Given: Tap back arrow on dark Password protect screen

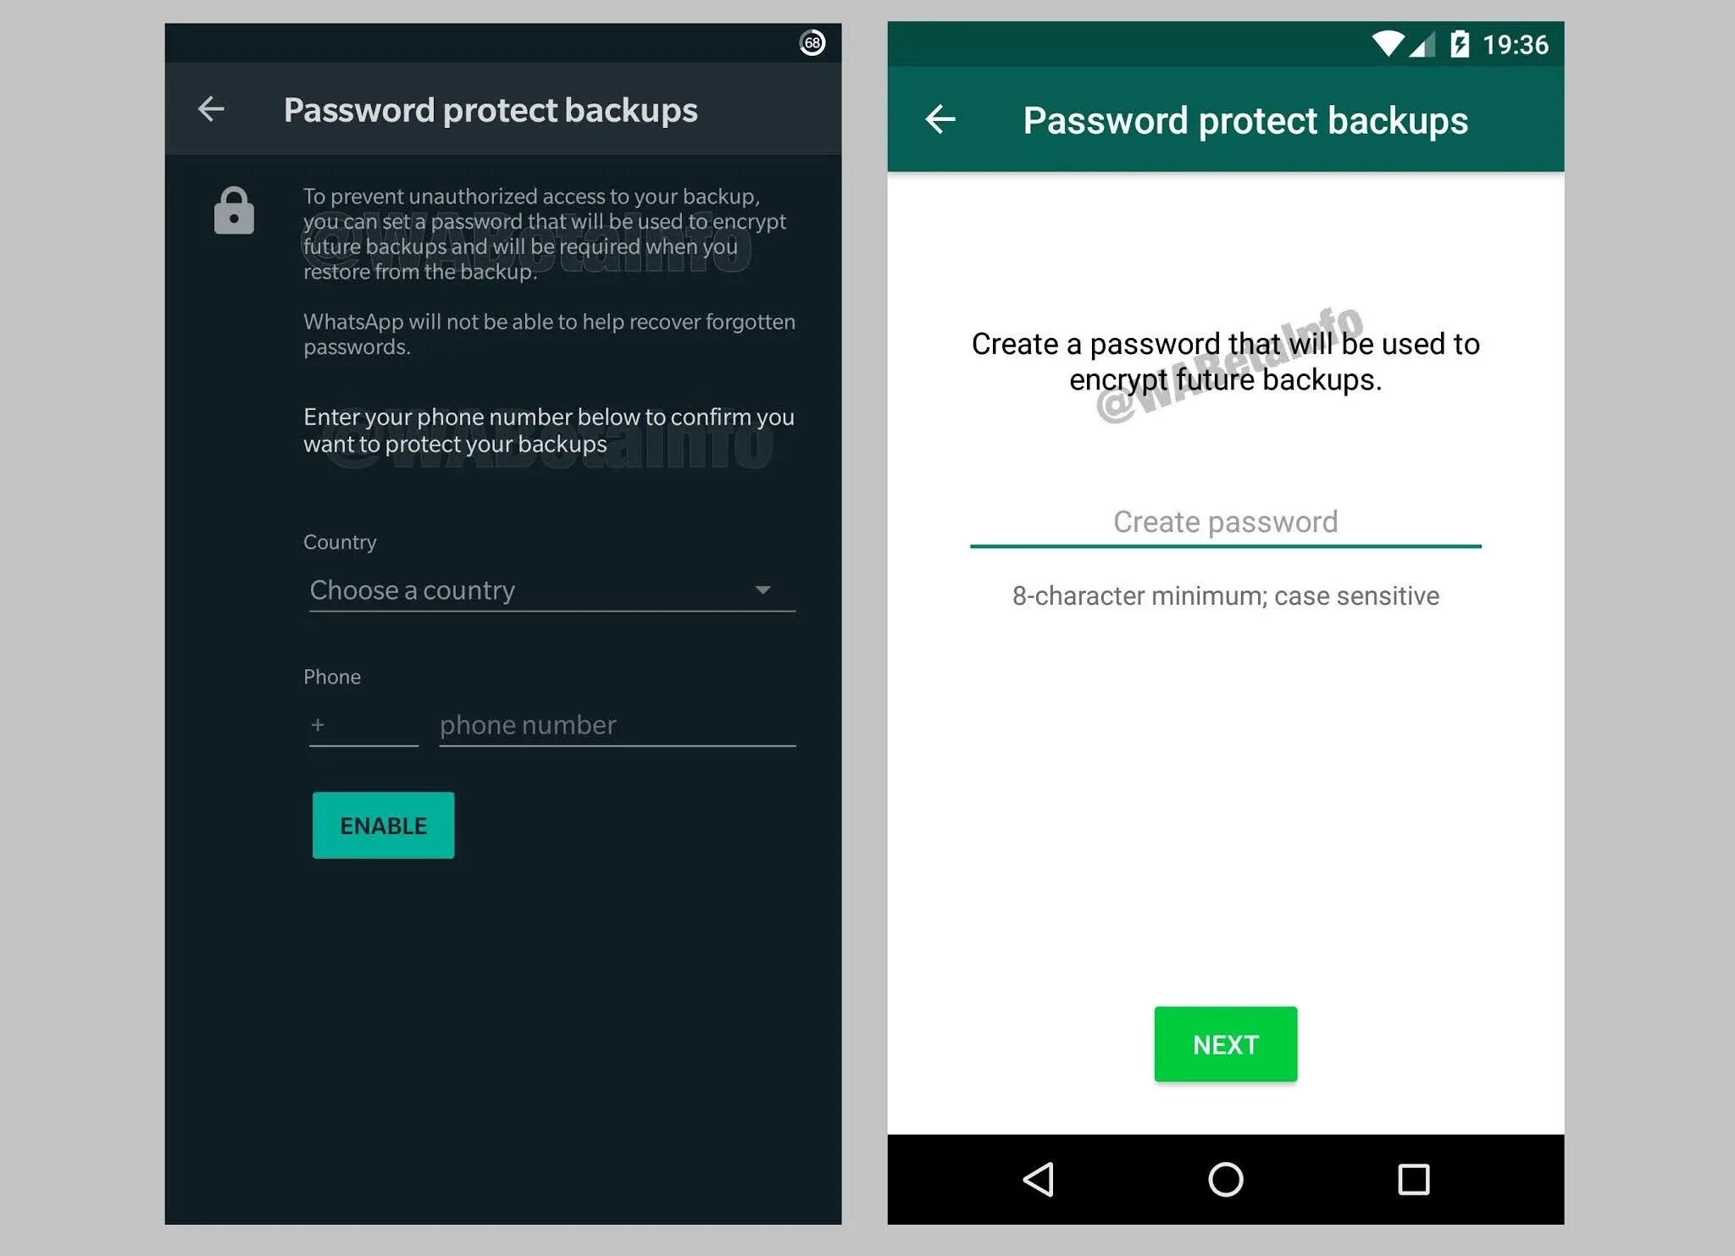Looking at the screenshot, I should click(211, 108).
